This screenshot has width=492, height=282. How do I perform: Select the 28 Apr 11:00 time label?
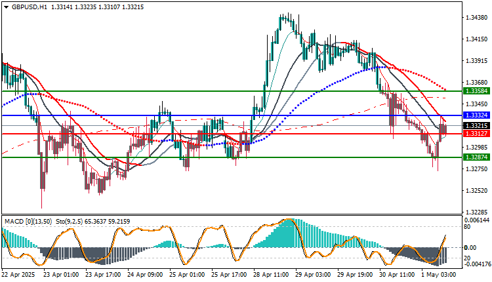pyautogui.click(x=271, y=275)
